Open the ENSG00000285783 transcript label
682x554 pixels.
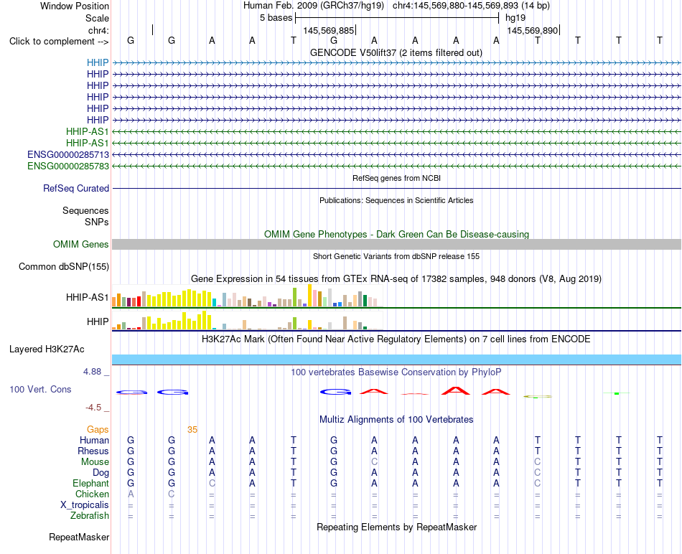(x=68, y=166)
